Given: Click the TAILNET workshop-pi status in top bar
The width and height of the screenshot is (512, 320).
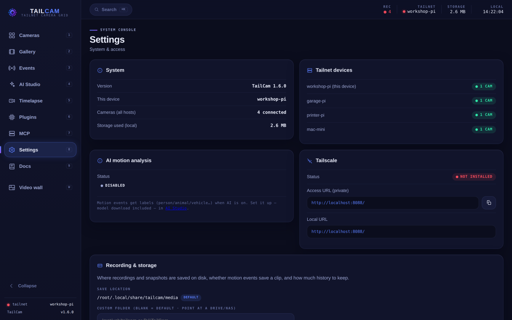Looking at the screenshot, I should point(419,9).
